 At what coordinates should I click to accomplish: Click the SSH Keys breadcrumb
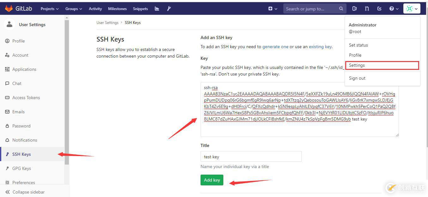pos(133,23)
